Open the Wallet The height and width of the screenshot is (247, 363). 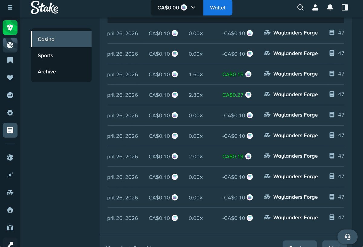point(218,8)
